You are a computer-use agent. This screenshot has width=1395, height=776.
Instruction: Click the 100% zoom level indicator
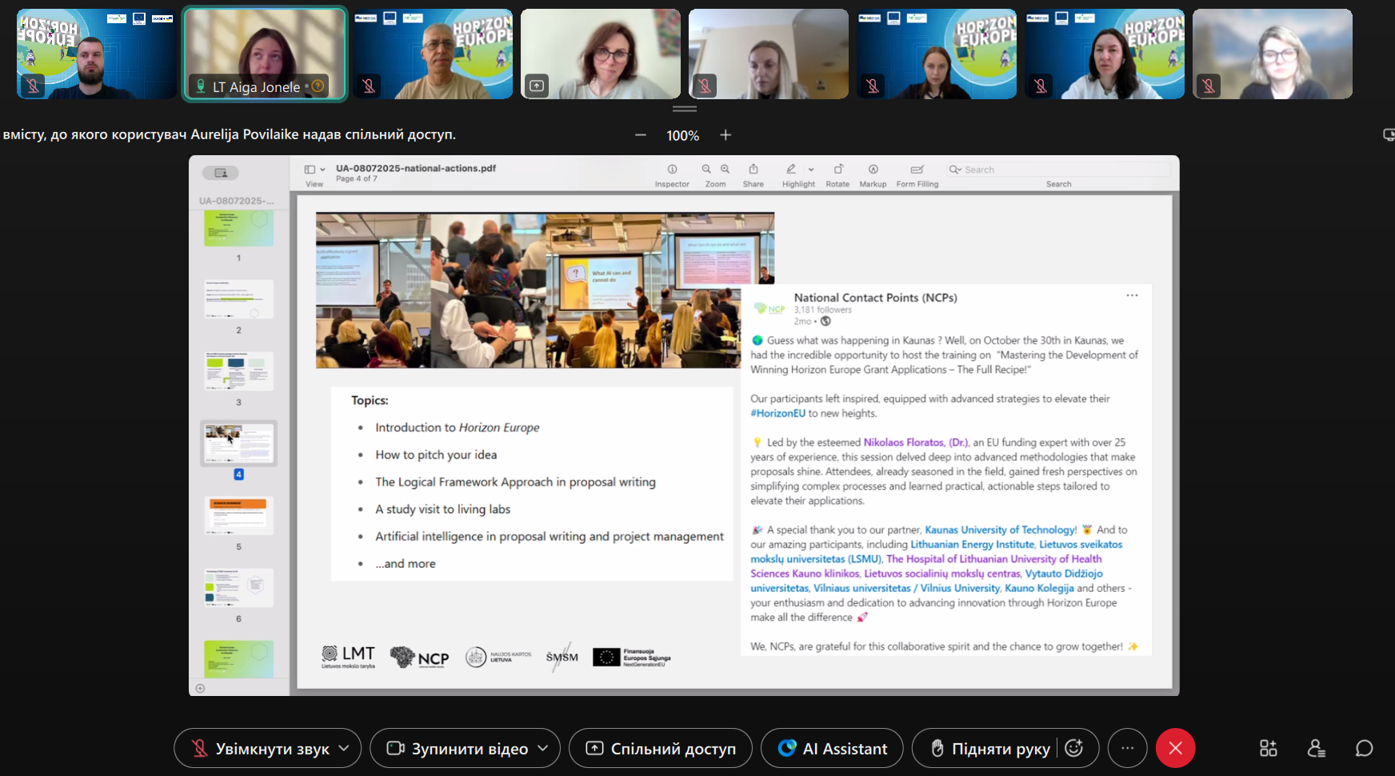coord(683,136)
